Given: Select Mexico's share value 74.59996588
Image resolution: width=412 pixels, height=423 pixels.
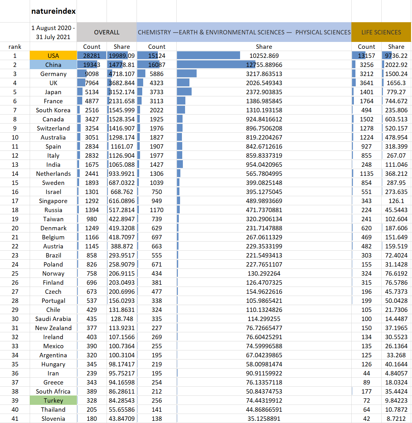Looking at the screenshot, I should click(x=264, y=346).
